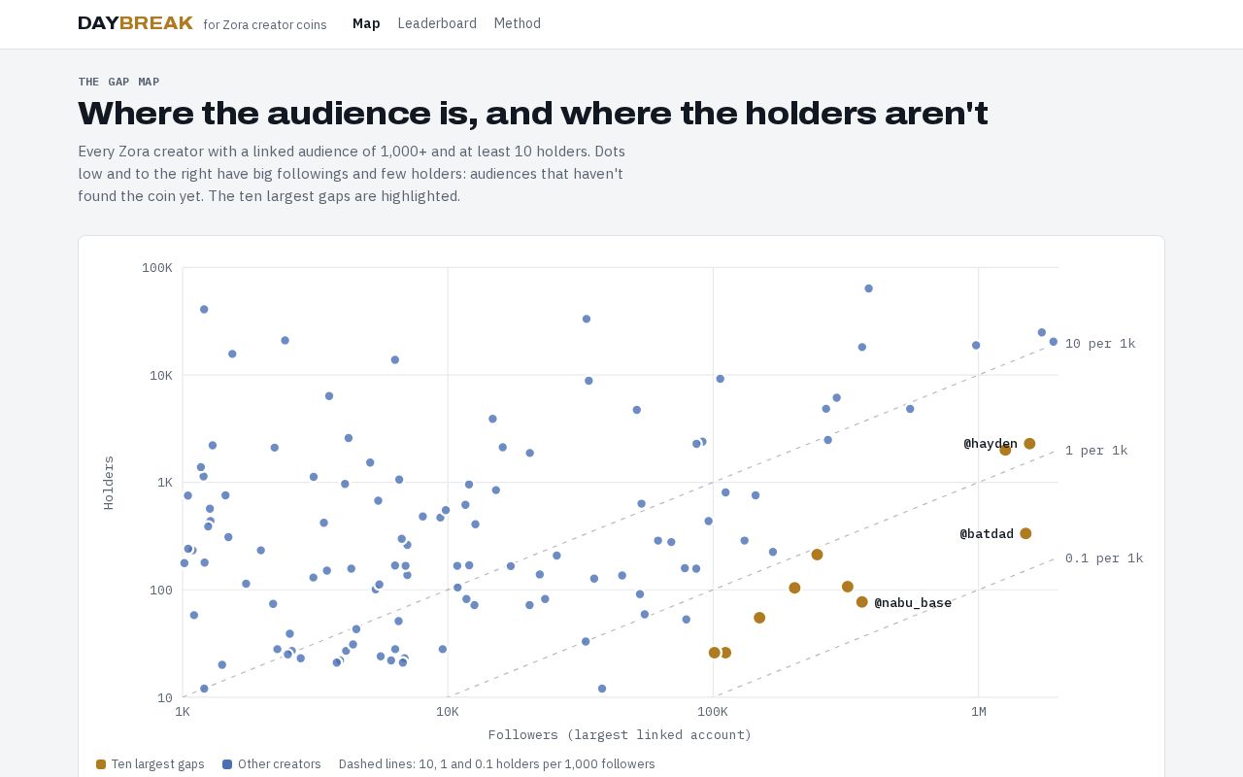Click the Holders axis title
Viewport: 1243px width, 777px height.
coord(109,483)
